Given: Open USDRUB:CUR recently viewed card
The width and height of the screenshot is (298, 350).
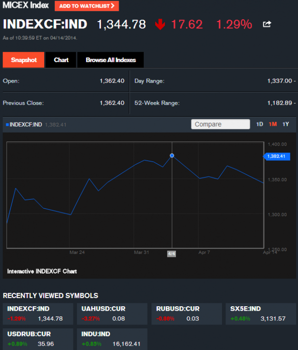Looking at the screenshot, I should pyautogui.click(x=38, y=339).
